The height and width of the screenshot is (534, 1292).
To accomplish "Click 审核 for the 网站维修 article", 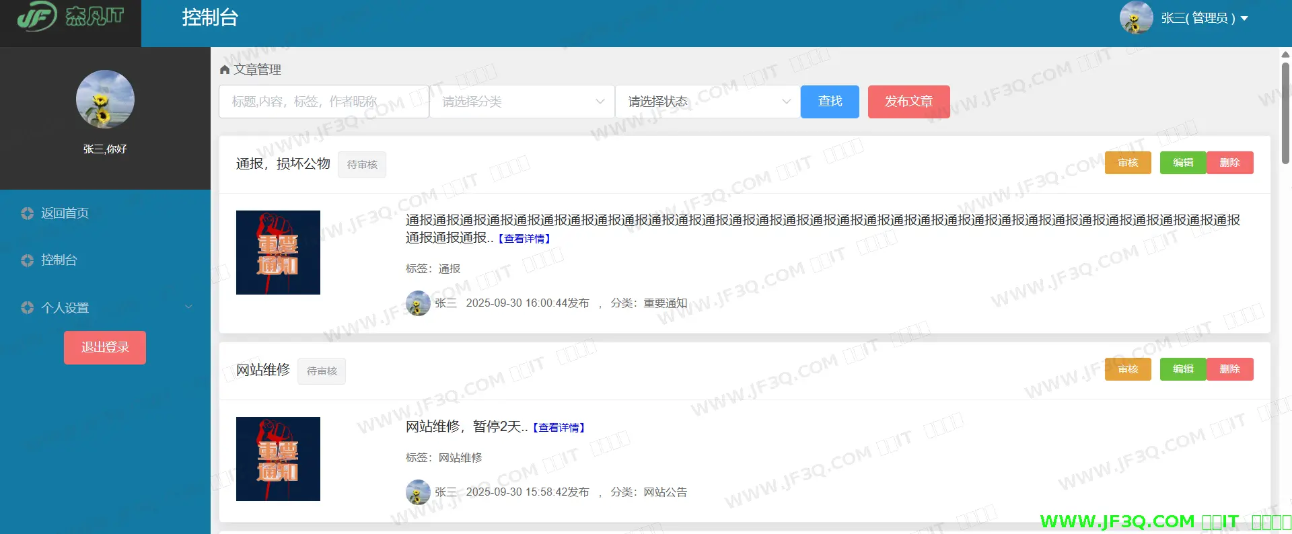I will [1128, 369].
